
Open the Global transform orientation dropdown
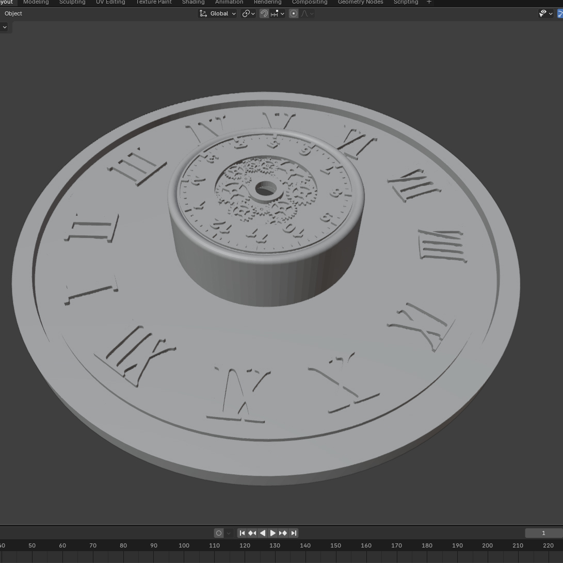click(218, 13)
